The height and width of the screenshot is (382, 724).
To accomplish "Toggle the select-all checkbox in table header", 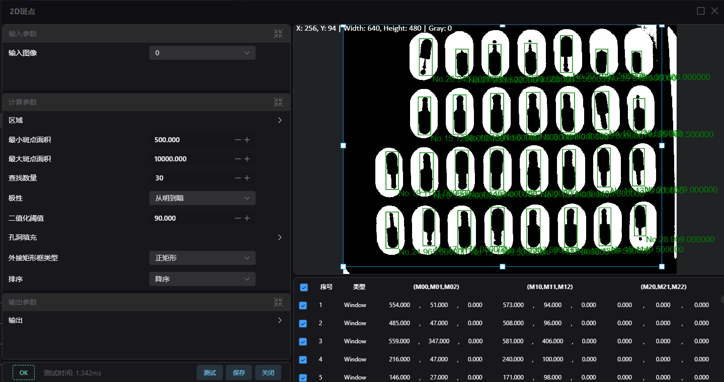I will coord(304,288).
